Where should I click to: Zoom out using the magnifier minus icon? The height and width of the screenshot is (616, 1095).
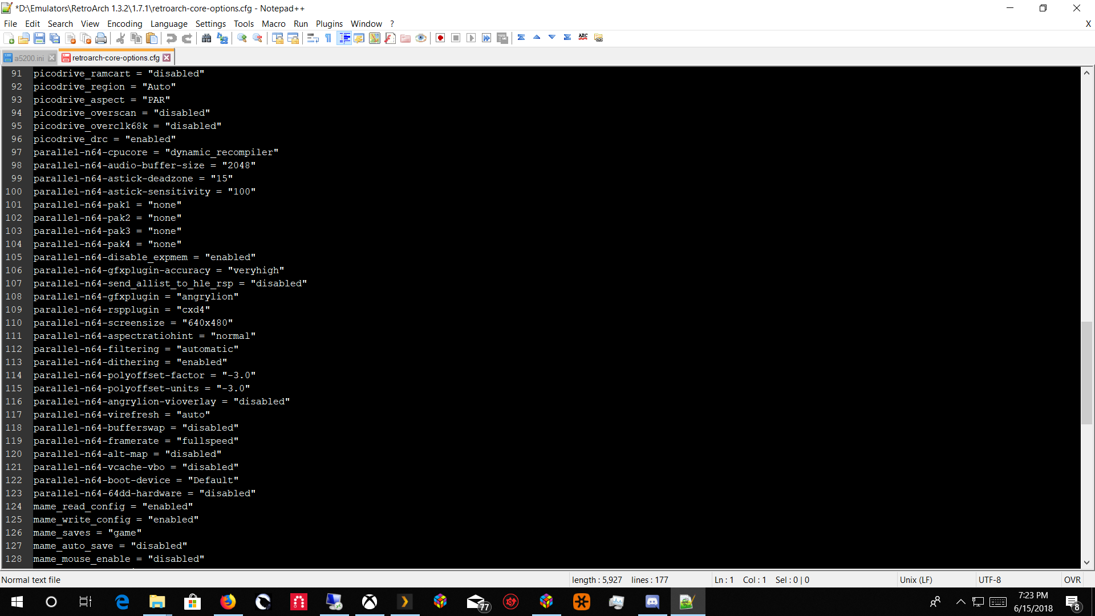(x=257, y=38)
